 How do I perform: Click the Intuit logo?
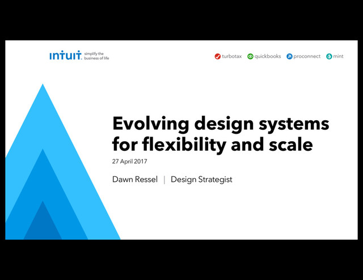pyautogui.click(x=66, y=56)
